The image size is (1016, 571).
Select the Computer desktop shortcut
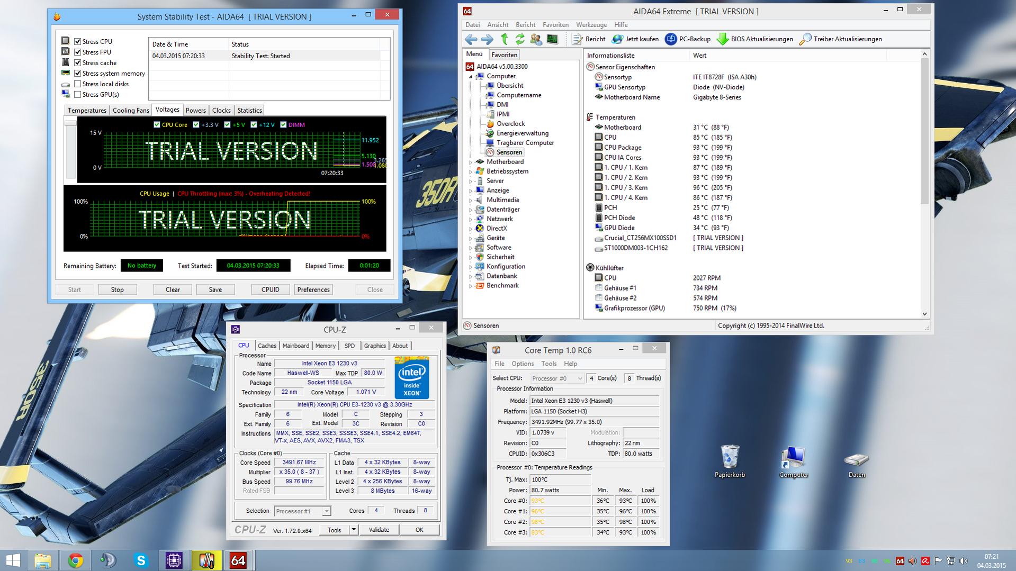[x=794, y=461]
